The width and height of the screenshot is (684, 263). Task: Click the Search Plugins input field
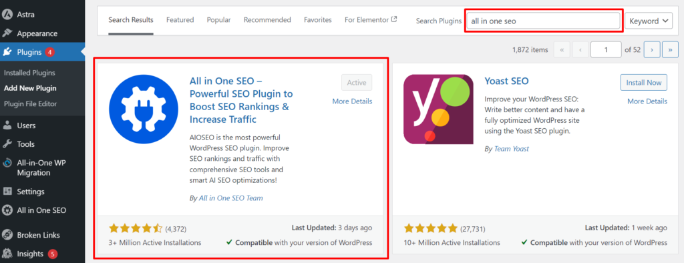(544, 21)
